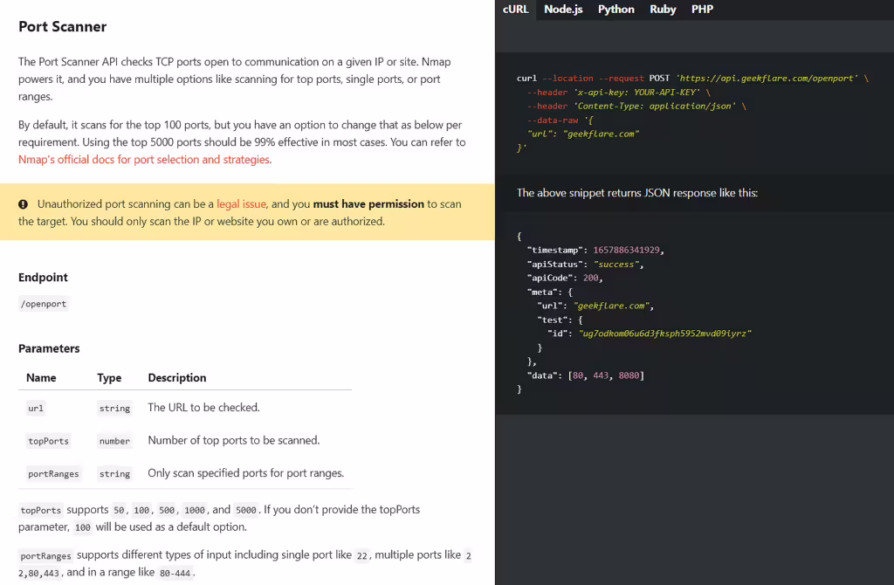Click the 'Content-Type: application/json' header string
The image size is (894, 585).
coord(655,106)
